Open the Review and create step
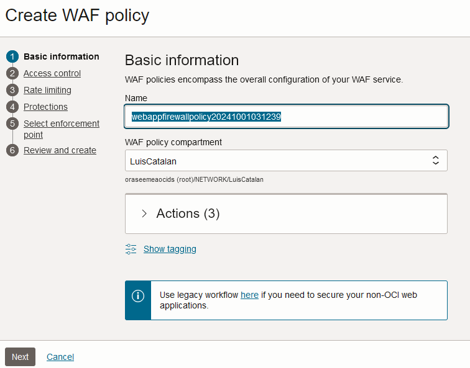Viewport: 470px width, 368px height. tap(60, 150)
